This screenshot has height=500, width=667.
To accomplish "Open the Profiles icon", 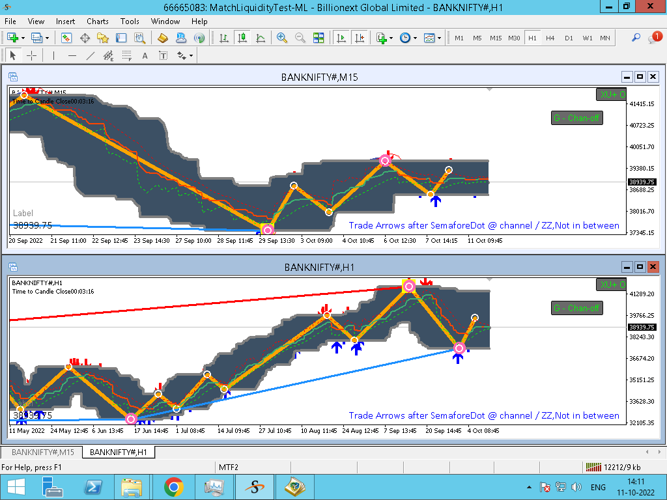I will tap(37, 38).
